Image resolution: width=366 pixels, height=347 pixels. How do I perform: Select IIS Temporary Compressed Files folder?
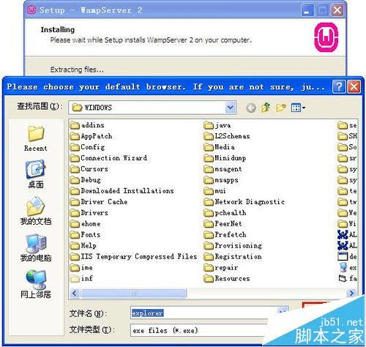133,257
